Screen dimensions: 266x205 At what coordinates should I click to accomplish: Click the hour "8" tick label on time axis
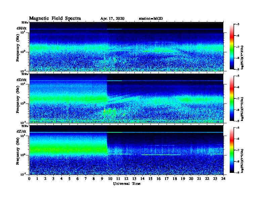click(x=94, y=179)
